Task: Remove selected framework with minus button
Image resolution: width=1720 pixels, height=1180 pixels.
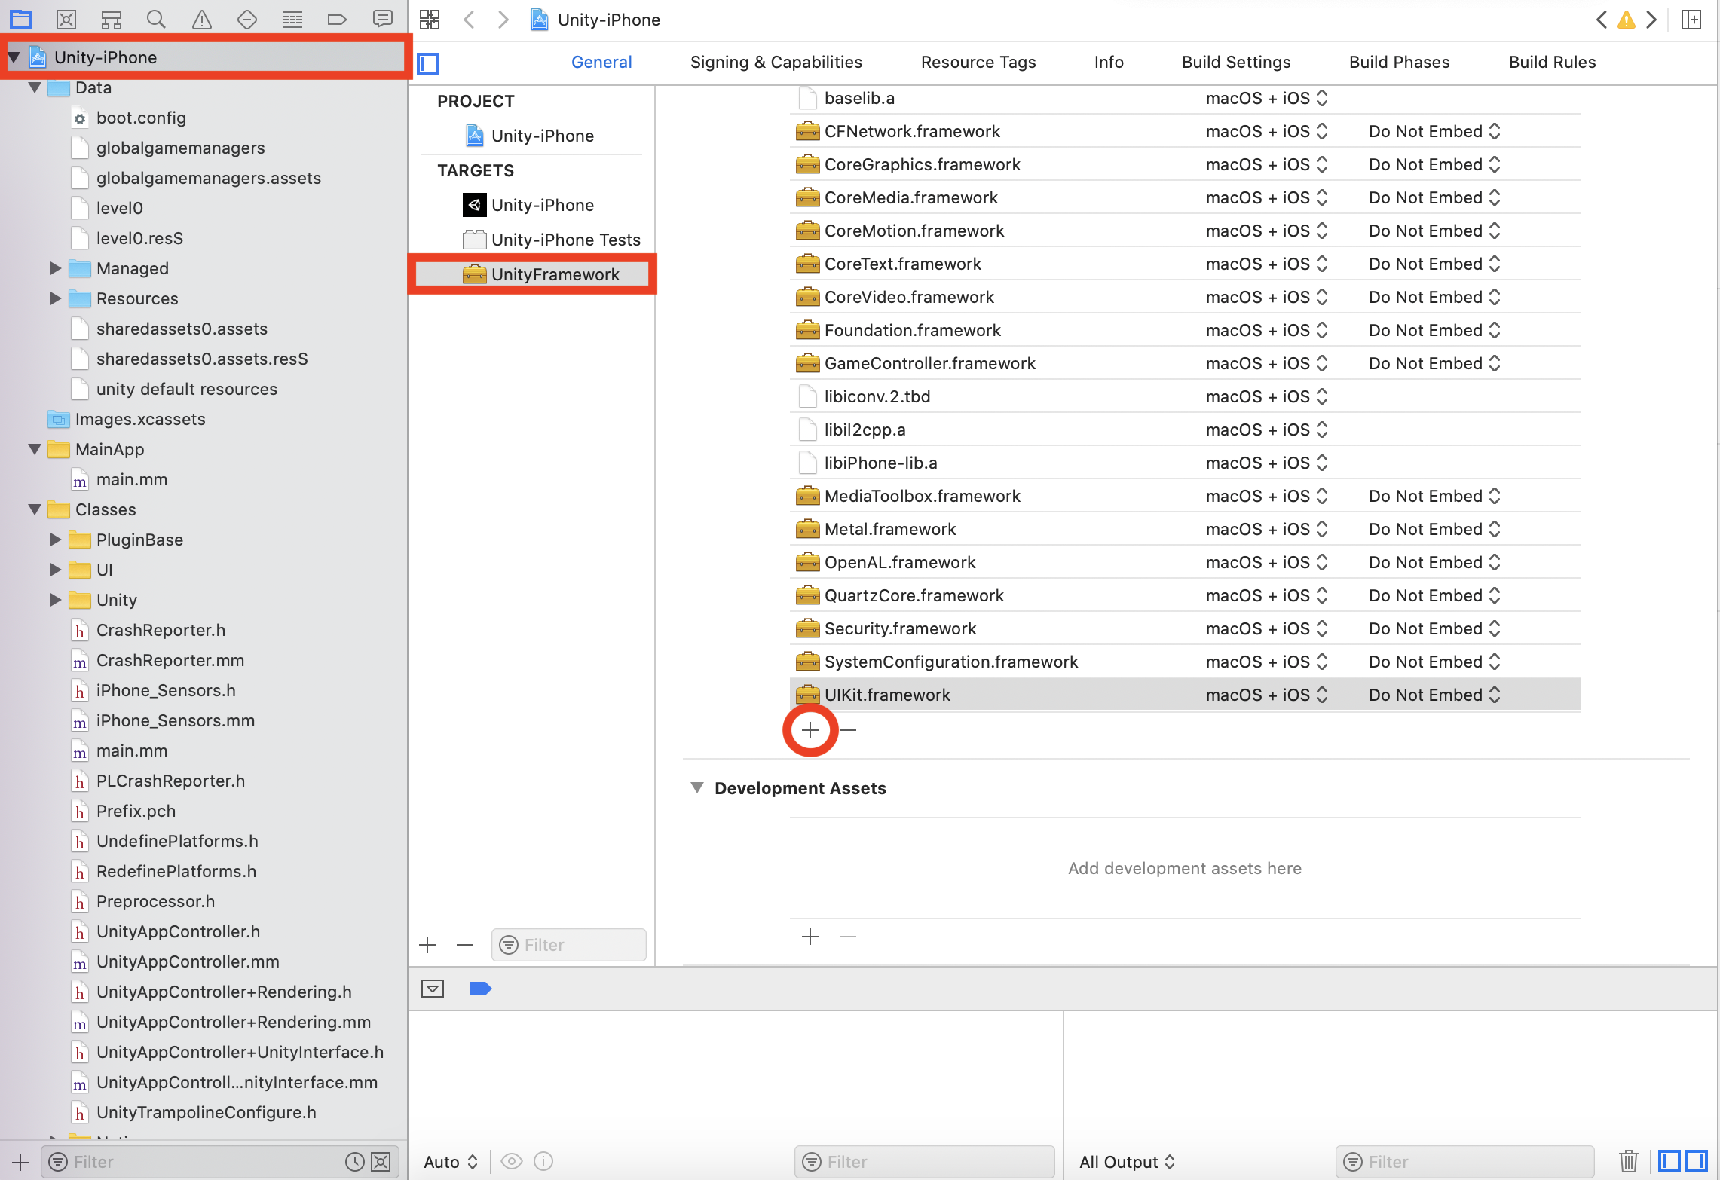Action: click(848, 730)
